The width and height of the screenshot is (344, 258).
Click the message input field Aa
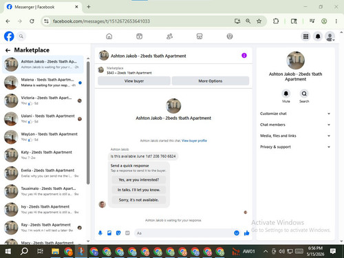[184, 233]
